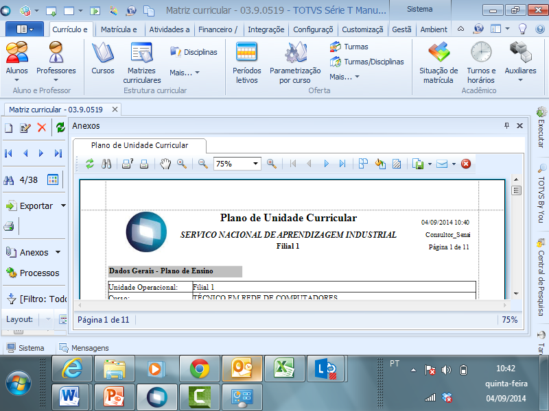Open the Mensagens tab at bottom

[x=84, y=348]
